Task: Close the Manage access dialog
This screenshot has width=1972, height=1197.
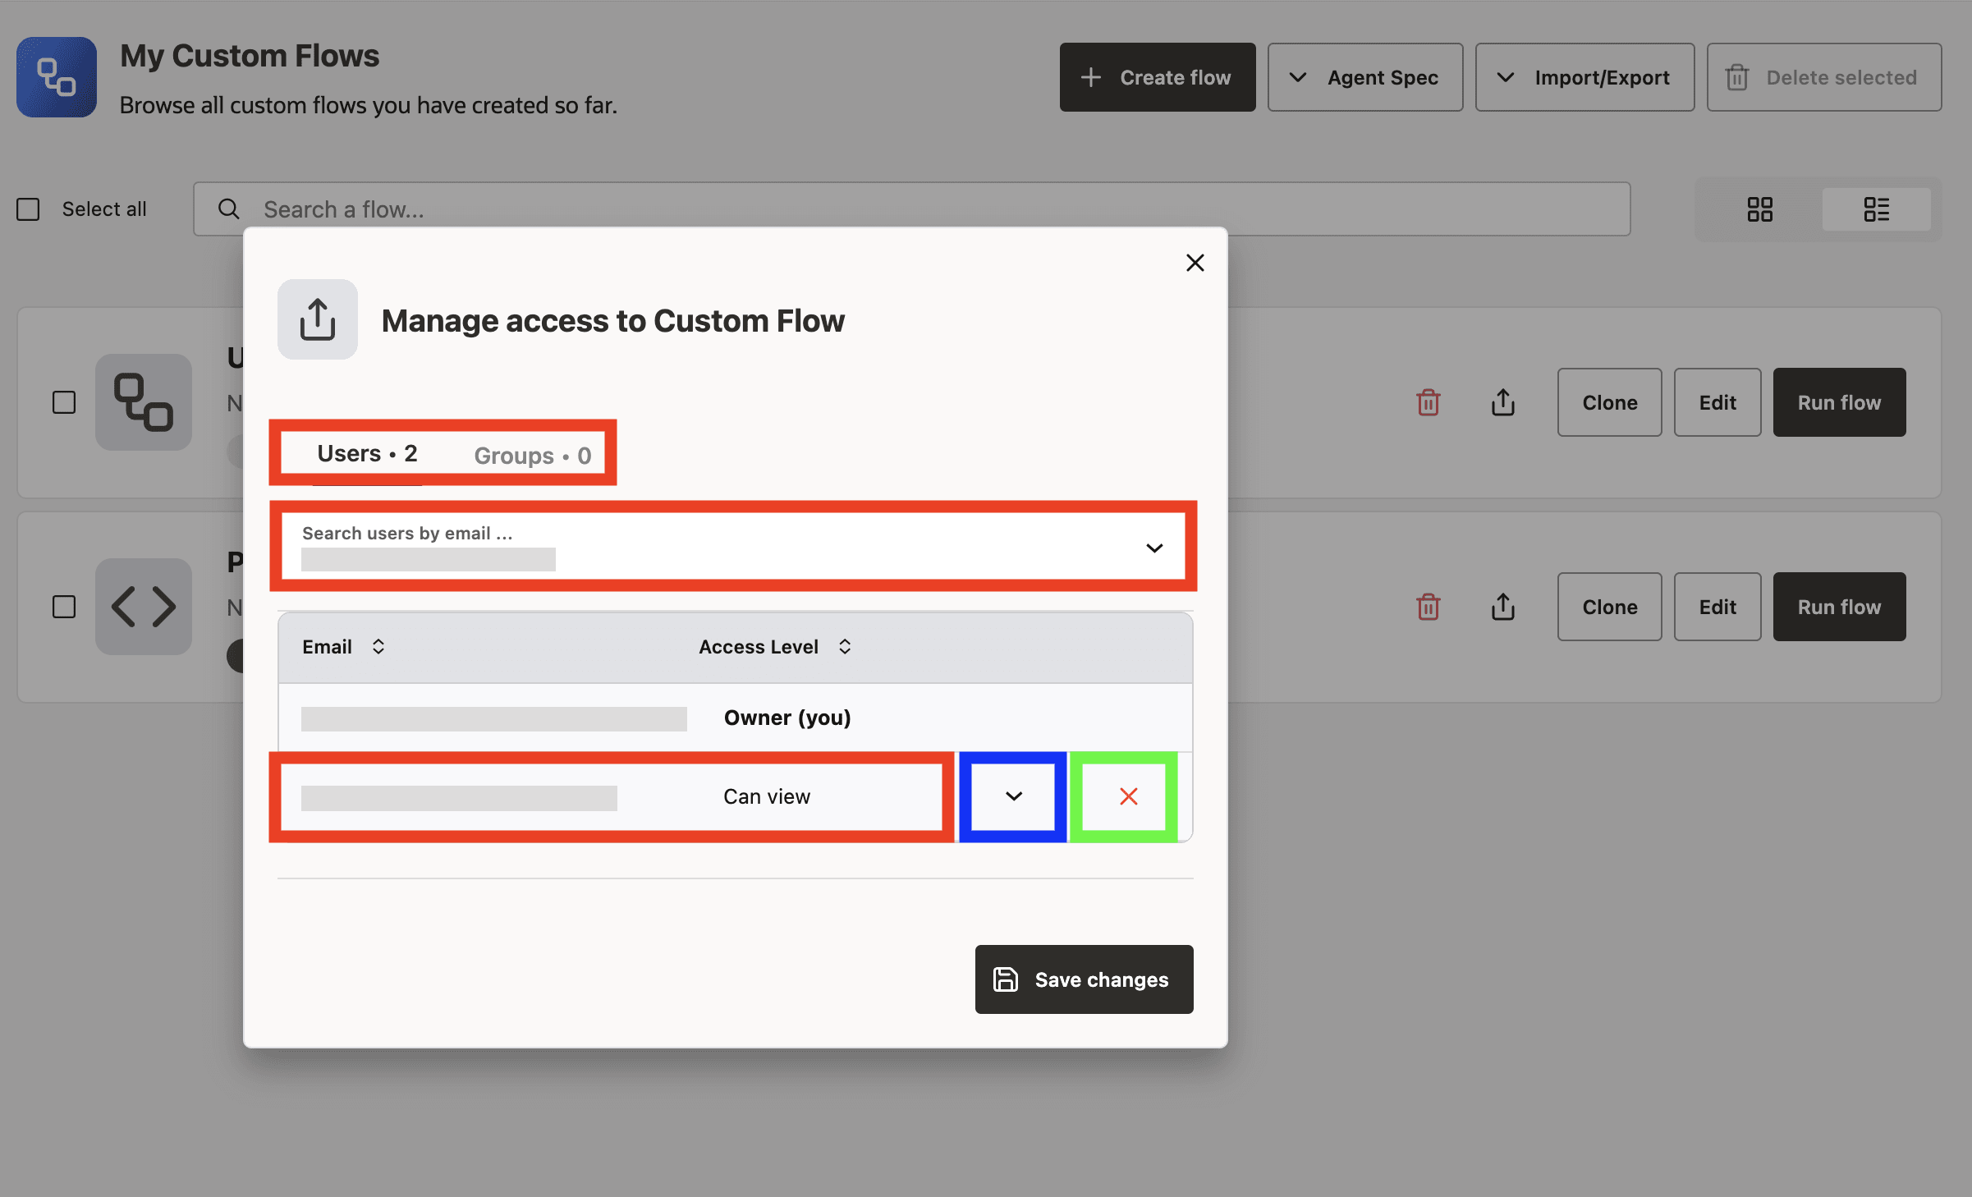Action: [x=1195, y=263]
